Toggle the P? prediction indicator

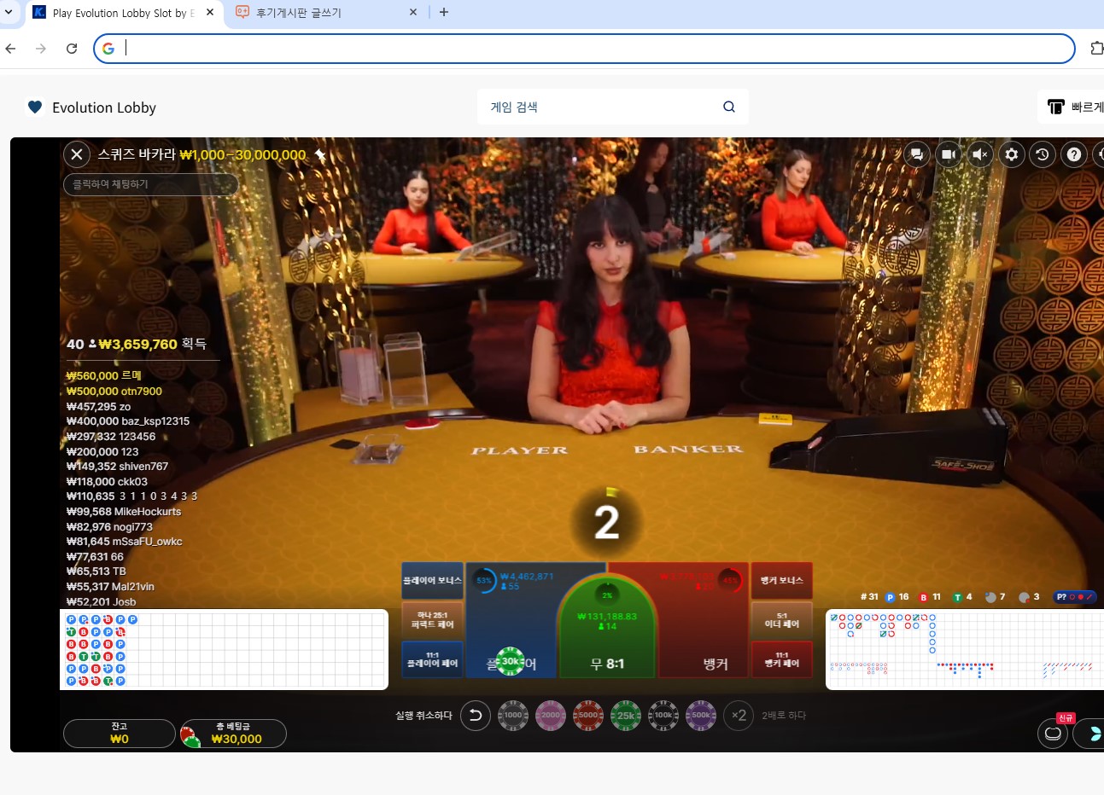[1075, 597]
